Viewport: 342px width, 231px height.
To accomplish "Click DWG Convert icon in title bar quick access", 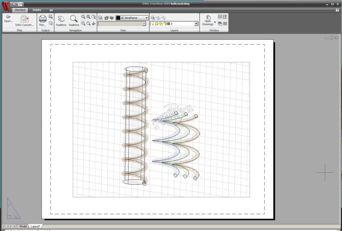I will (20, 4).
